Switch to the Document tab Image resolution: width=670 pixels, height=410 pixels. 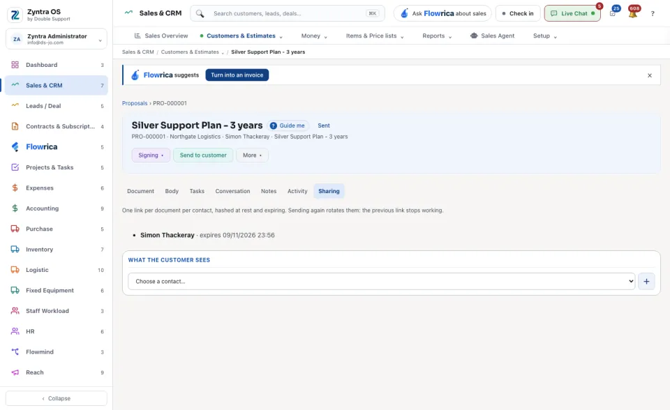pos(140,191)
